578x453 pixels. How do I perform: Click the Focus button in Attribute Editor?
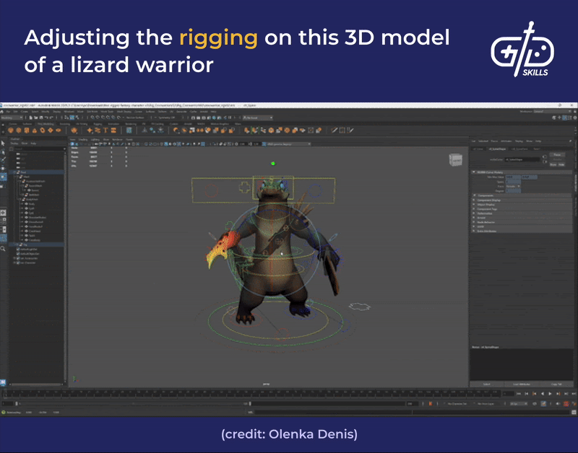[557, 155]
